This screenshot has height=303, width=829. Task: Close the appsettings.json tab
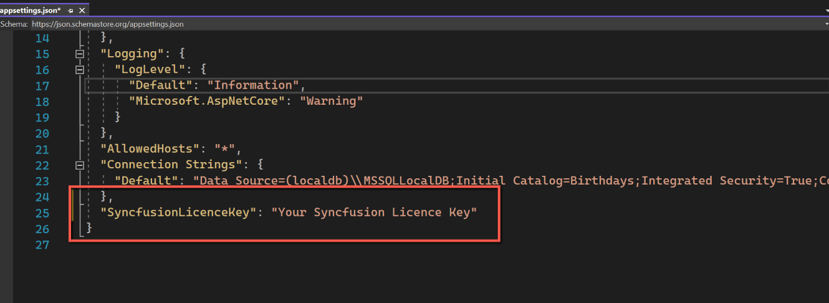point(83,9)
